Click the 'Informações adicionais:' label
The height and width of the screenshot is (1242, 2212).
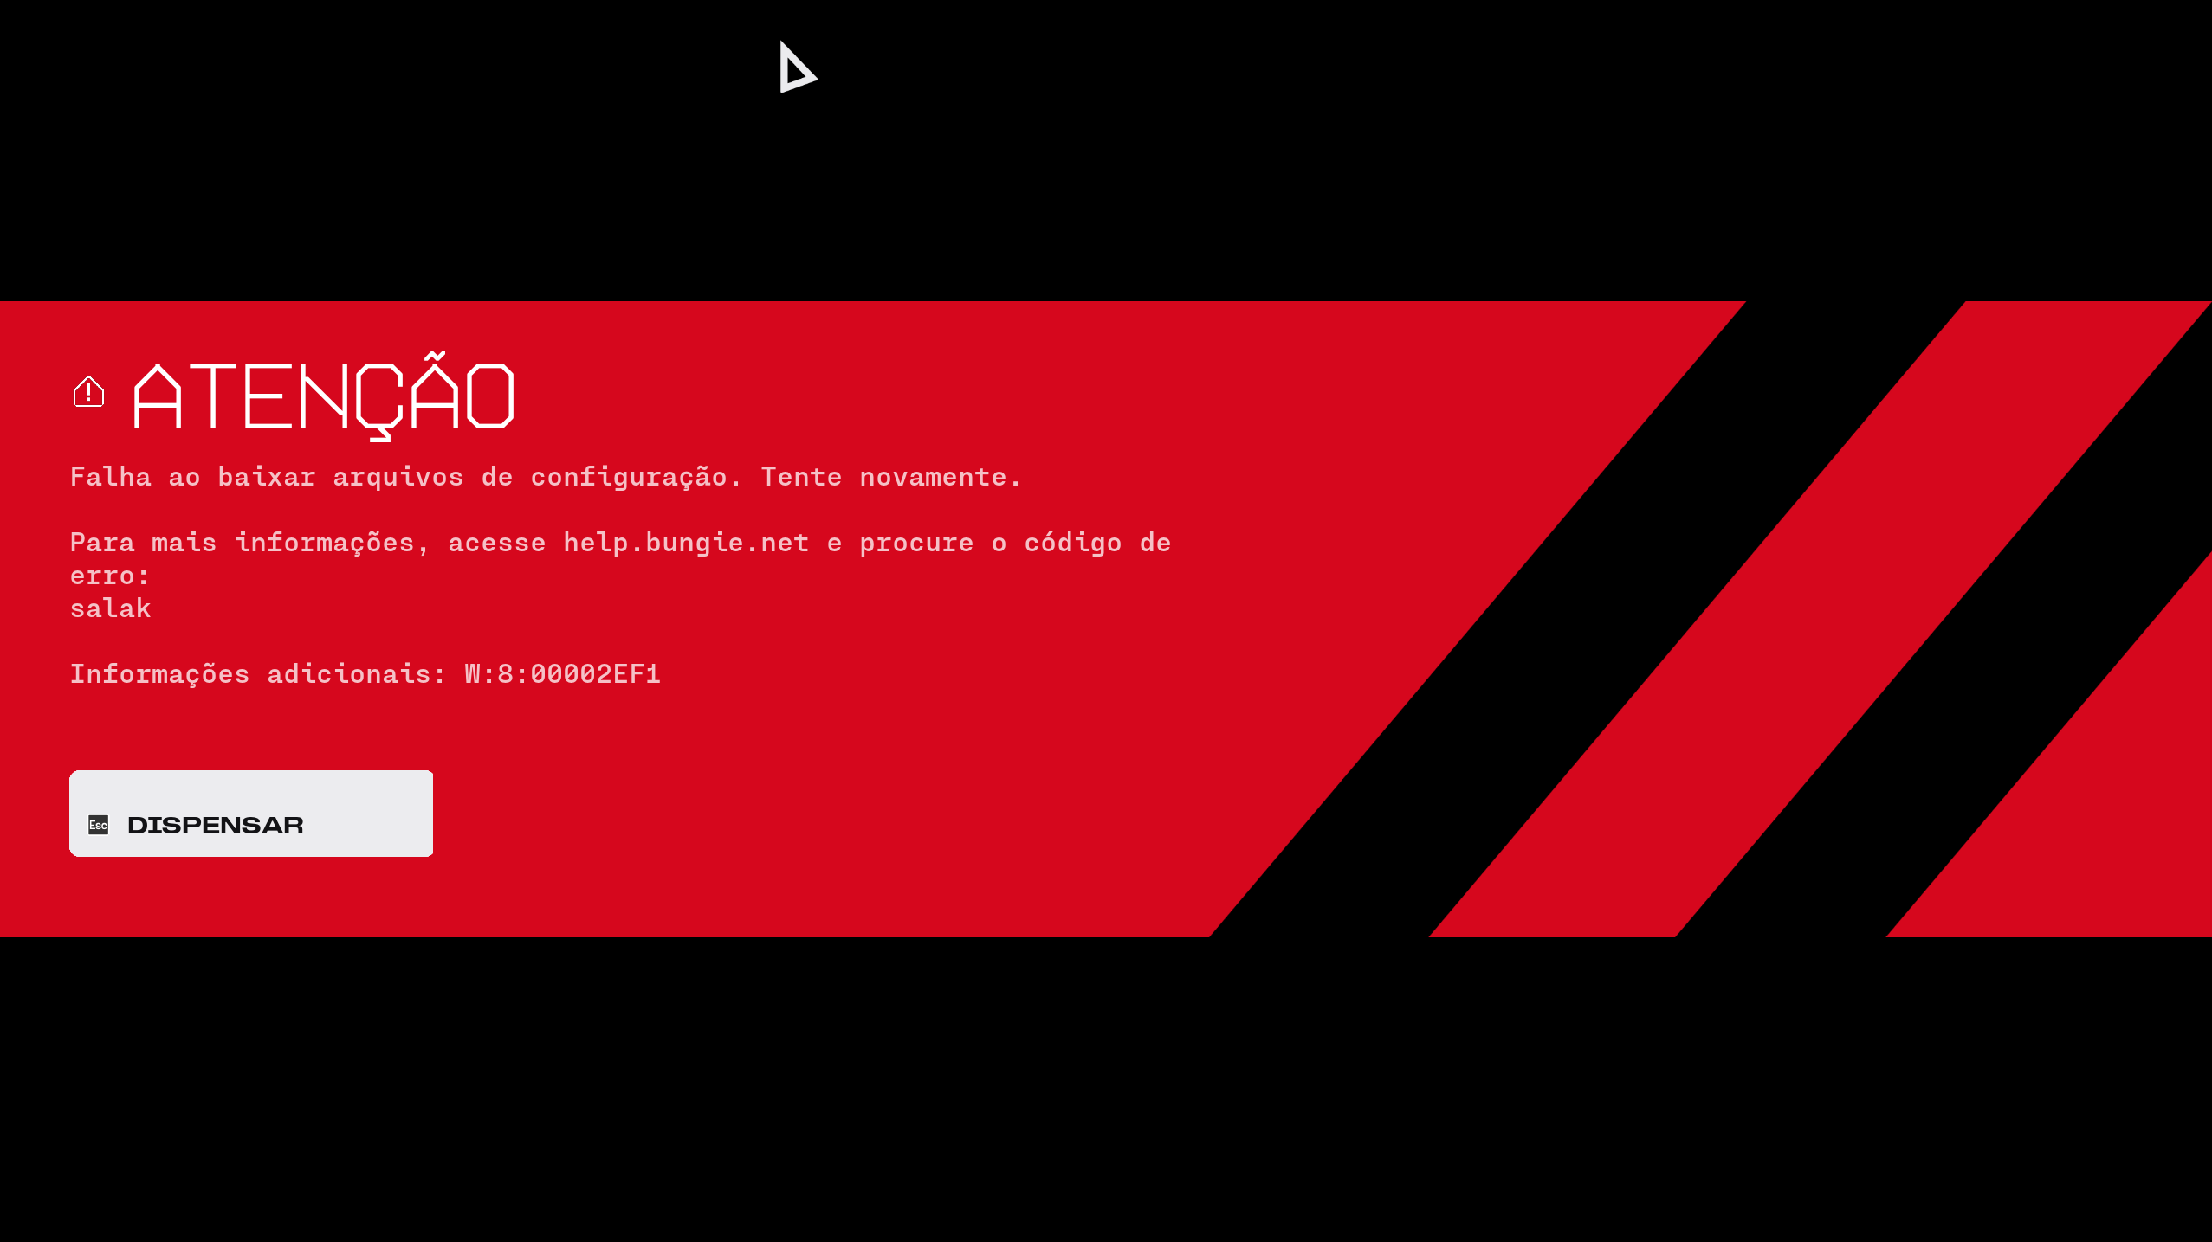[x=258, y=674]
